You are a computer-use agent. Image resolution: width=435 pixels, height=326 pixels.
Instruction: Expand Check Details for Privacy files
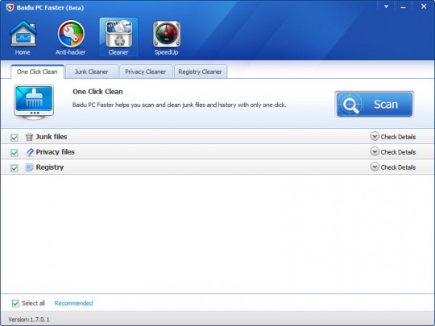coord(393,151)
